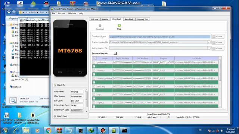Image resolution: width=239 pixels, height=134 pixels.
Task: Open the Options menu
Action: click(x=62, y=13)
